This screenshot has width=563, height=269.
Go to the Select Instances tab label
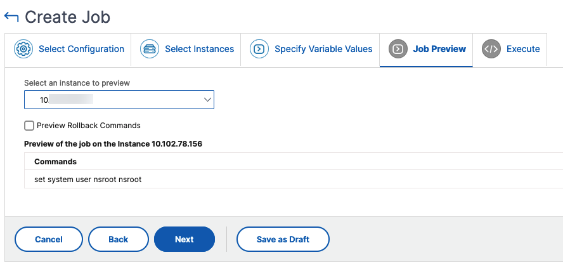[x=199, y=49]
